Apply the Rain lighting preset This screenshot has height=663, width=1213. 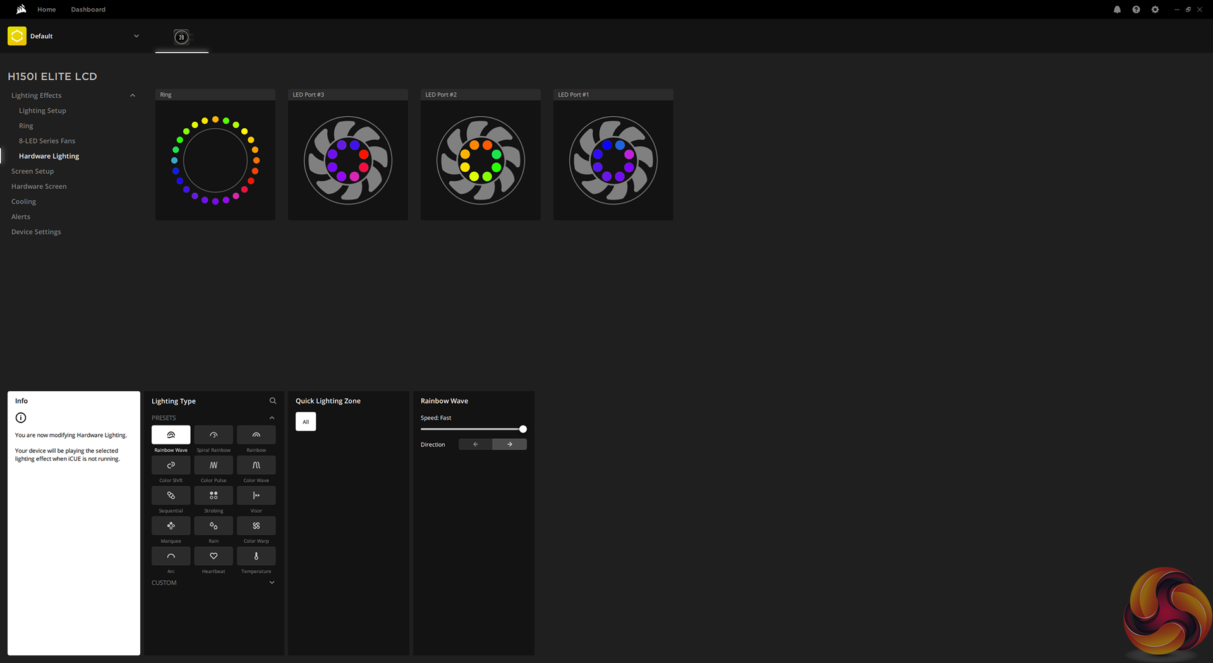214,526
